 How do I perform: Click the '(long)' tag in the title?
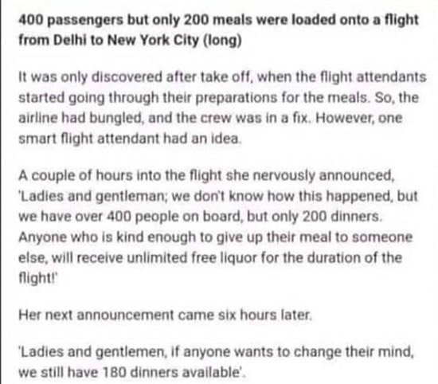[222, 41]
